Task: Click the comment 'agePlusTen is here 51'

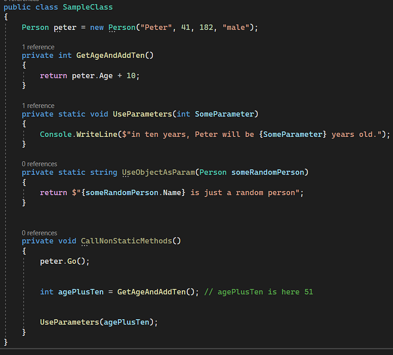Action: point(258,292)
